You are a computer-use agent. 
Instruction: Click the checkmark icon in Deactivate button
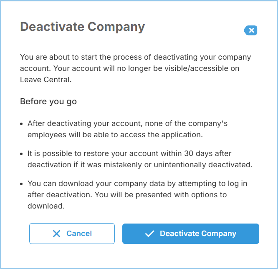coord(149,234)
